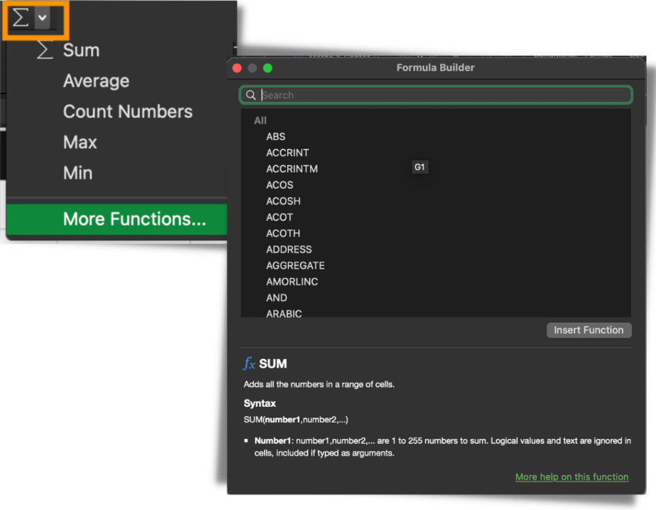Select the ACCRINT function
The width and height of the screenshot is (656, 510).
(288, 152)
